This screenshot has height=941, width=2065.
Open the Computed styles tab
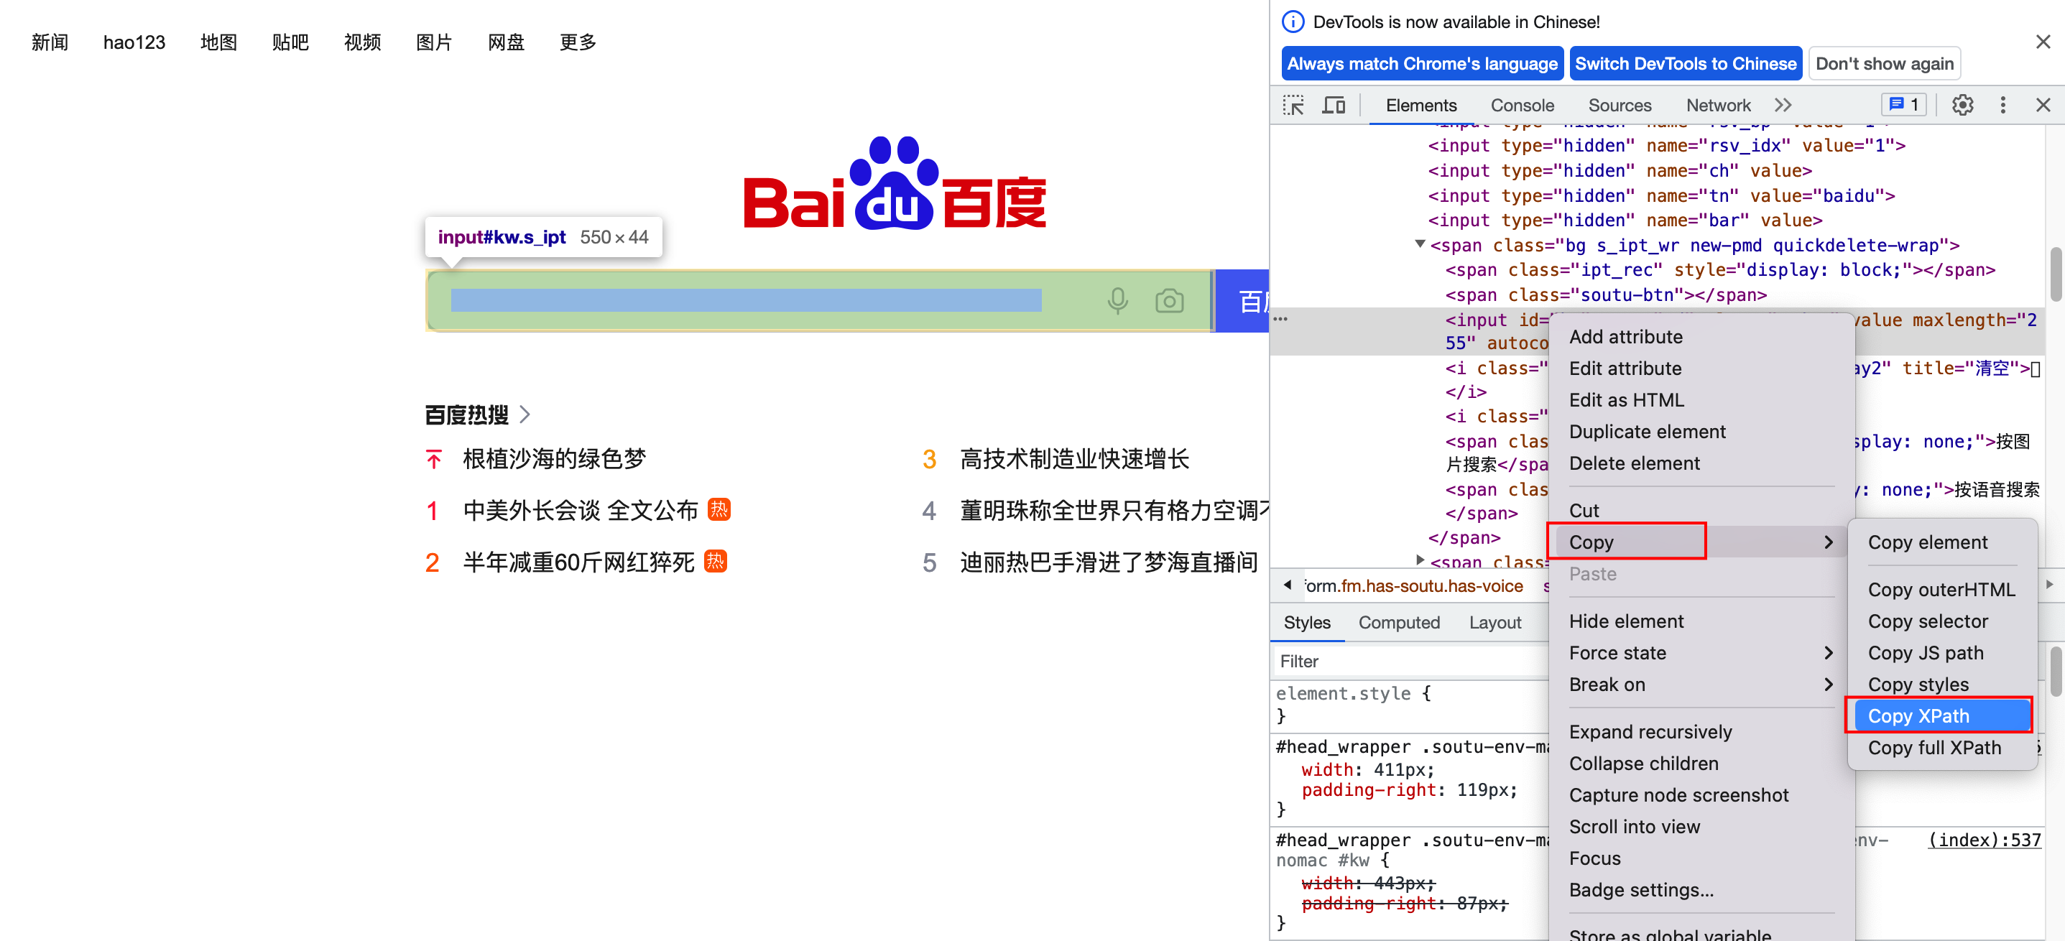point(1398,622)
